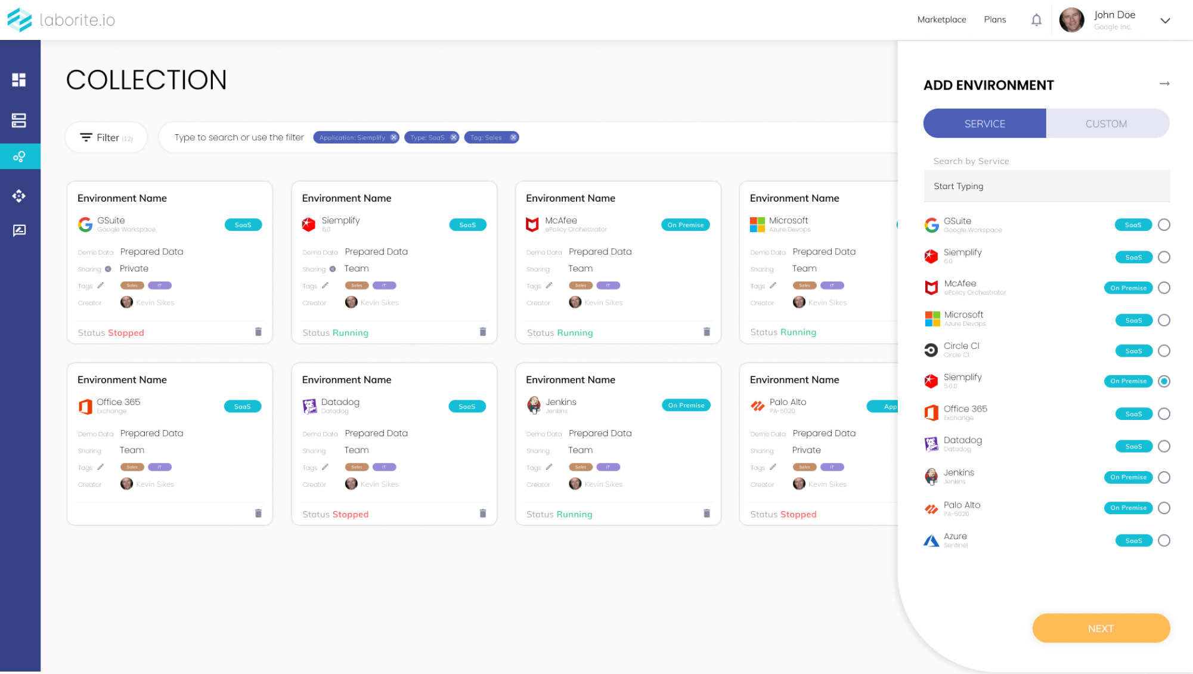Open the feedback chat icon in sidebar
The width and height of the screenshot is (1193, 674).
pyautogui.click(x=19, y=230)
